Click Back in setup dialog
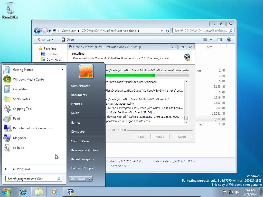Image resolution: width=263 pixels, height=197 pixels. pyautogui.click(x=141, y=137)
